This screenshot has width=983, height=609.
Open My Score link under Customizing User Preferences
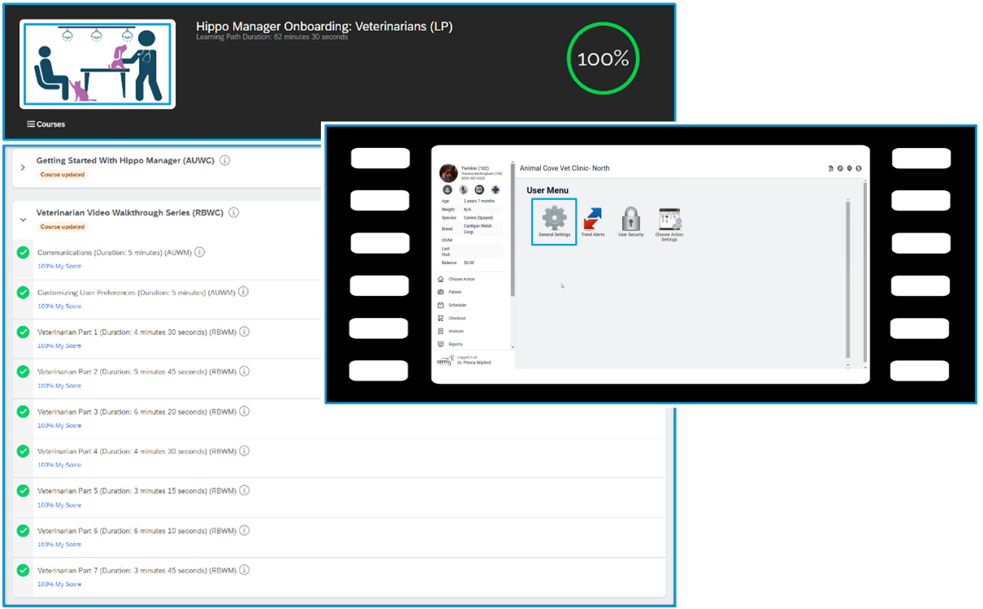coord(59,306)
